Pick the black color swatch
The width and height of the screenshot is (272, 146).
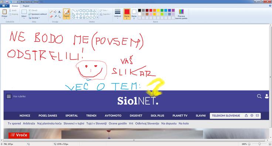coord(139,10)
